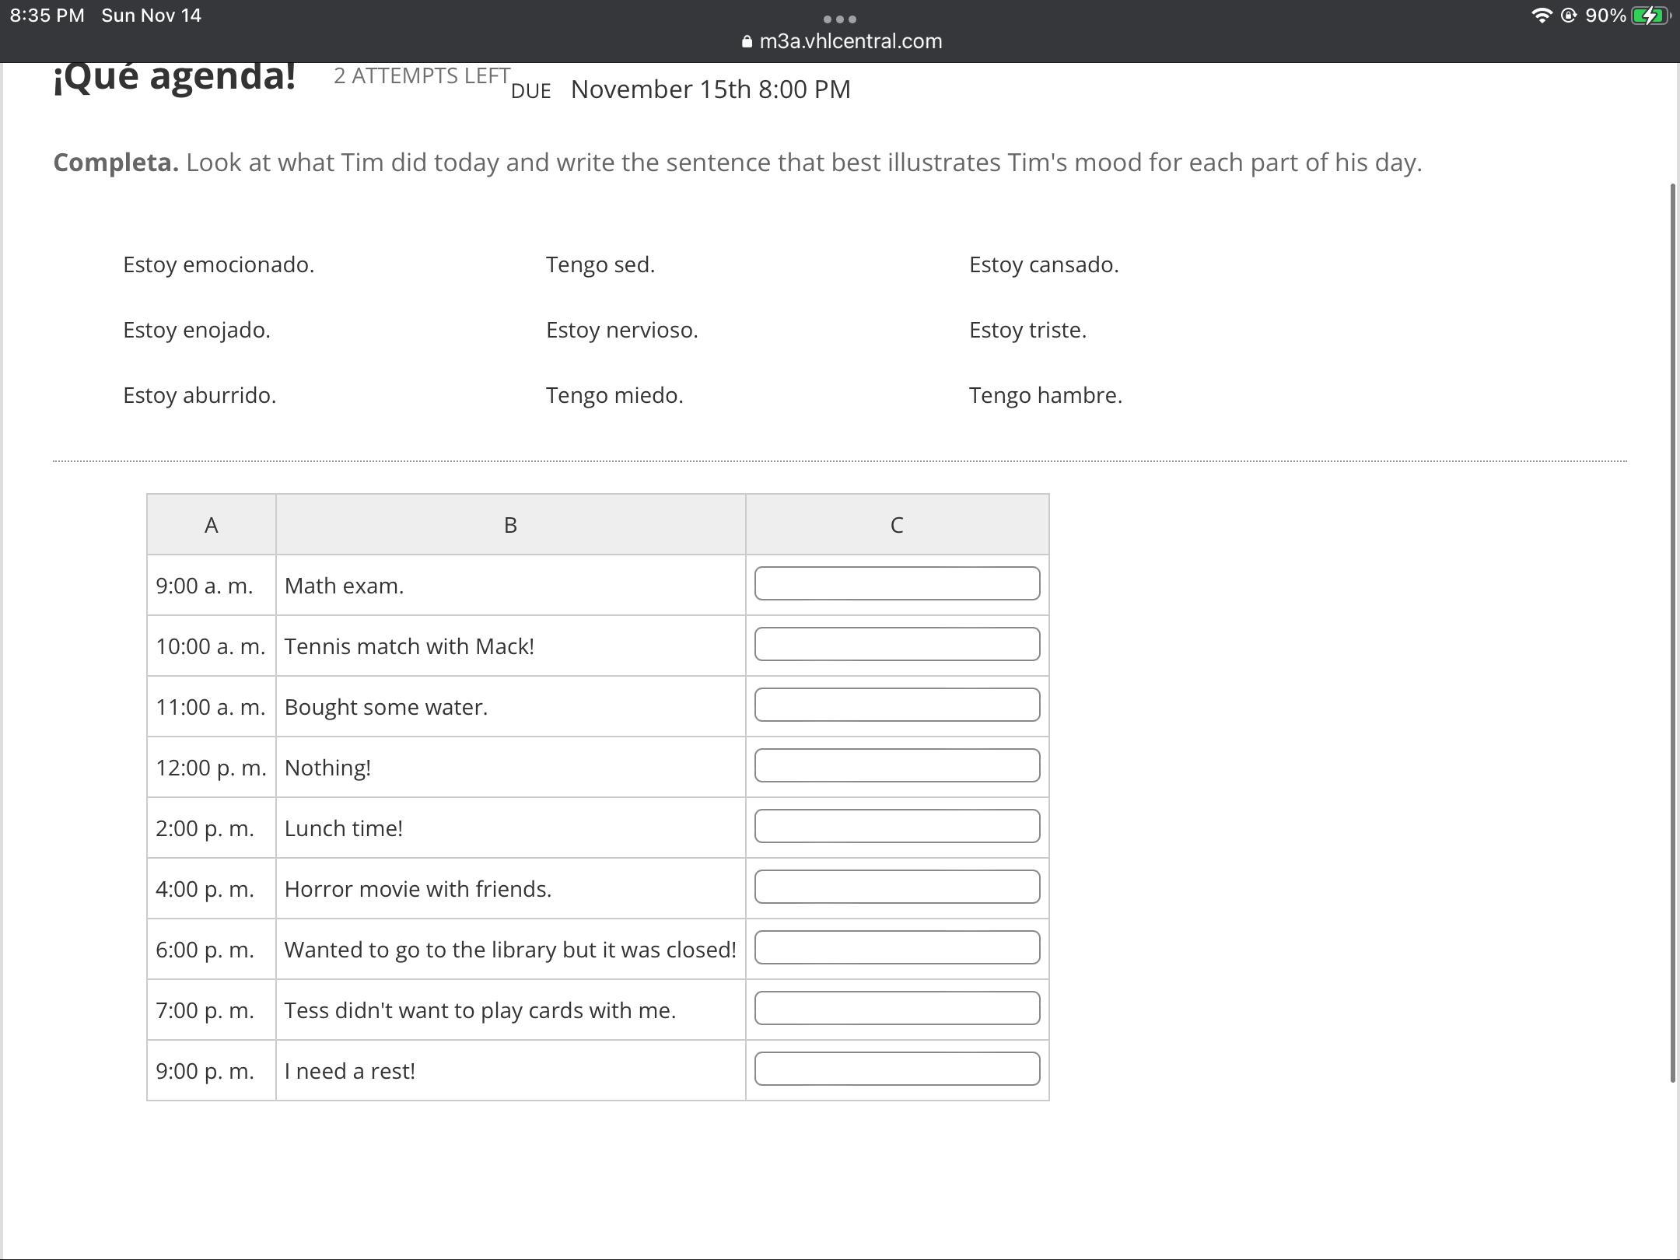Viewport: 1680px width, 1260px height.
Task: Click the answer field for Bought some water
Action: (896, 705)
